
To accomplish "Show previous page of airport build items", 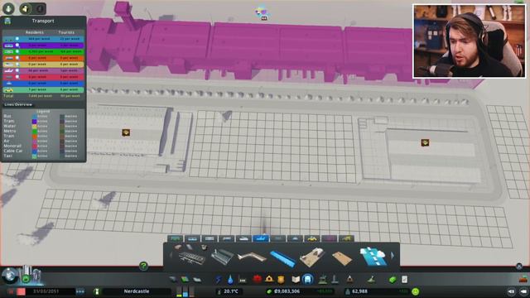I will click(171, 256).
